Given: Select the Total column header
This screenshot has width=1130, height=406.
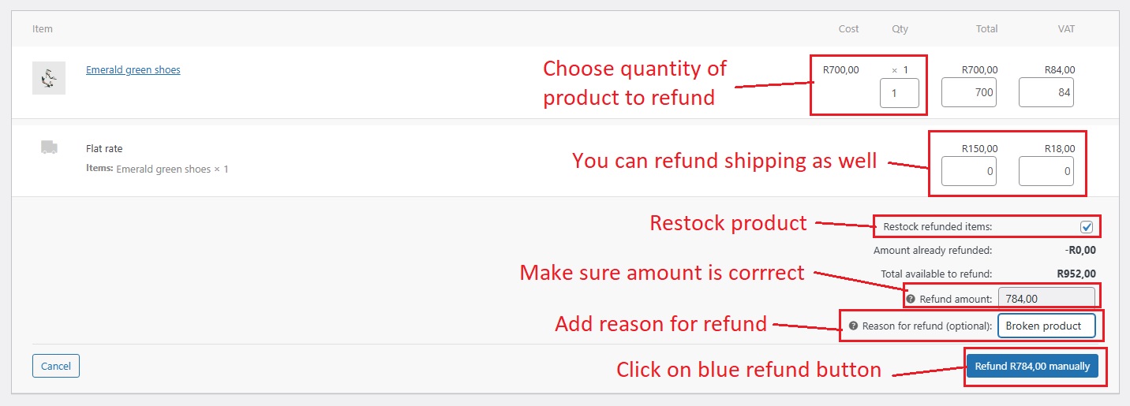Looking at the screenshot, I should click(986, 29).
